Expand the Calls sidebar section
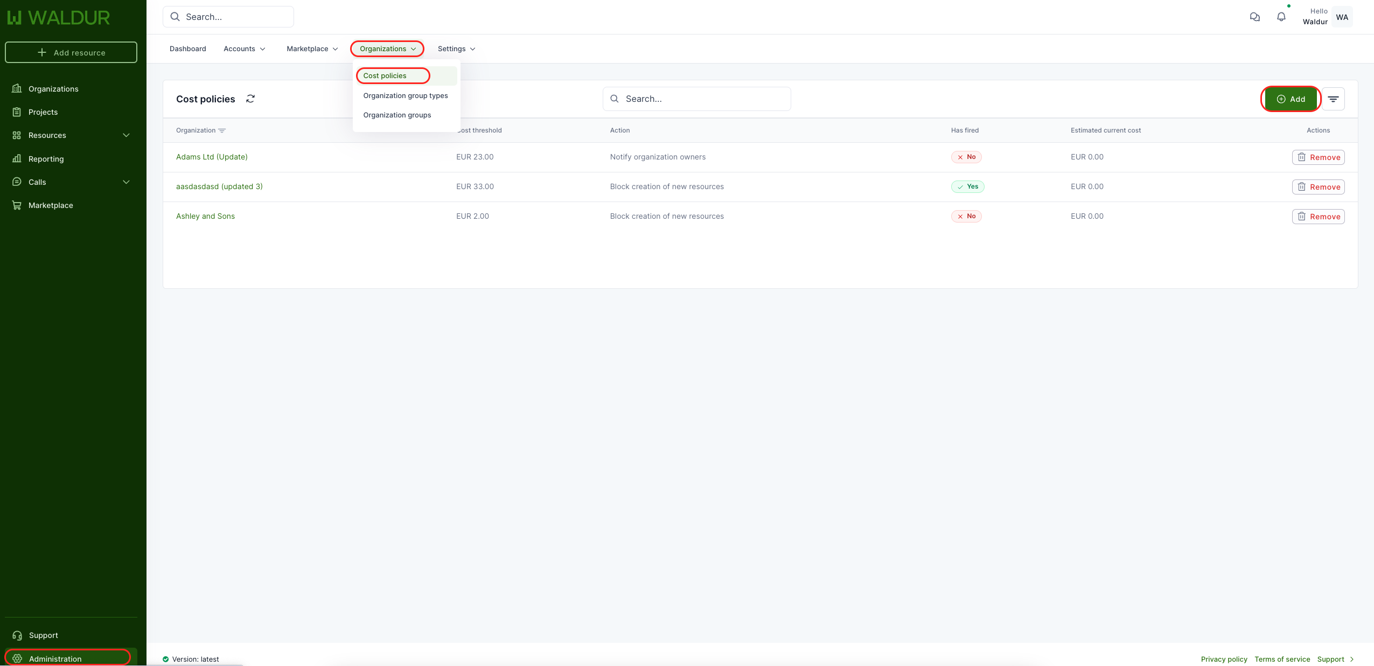This screenshot has width=1374, height=666. tap(126, 182)
